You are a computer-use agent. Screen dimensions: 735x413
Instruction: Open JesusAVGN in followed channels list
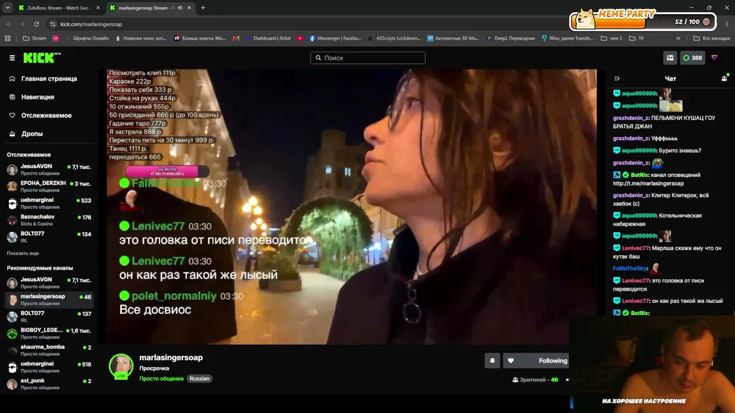point(49,170)
